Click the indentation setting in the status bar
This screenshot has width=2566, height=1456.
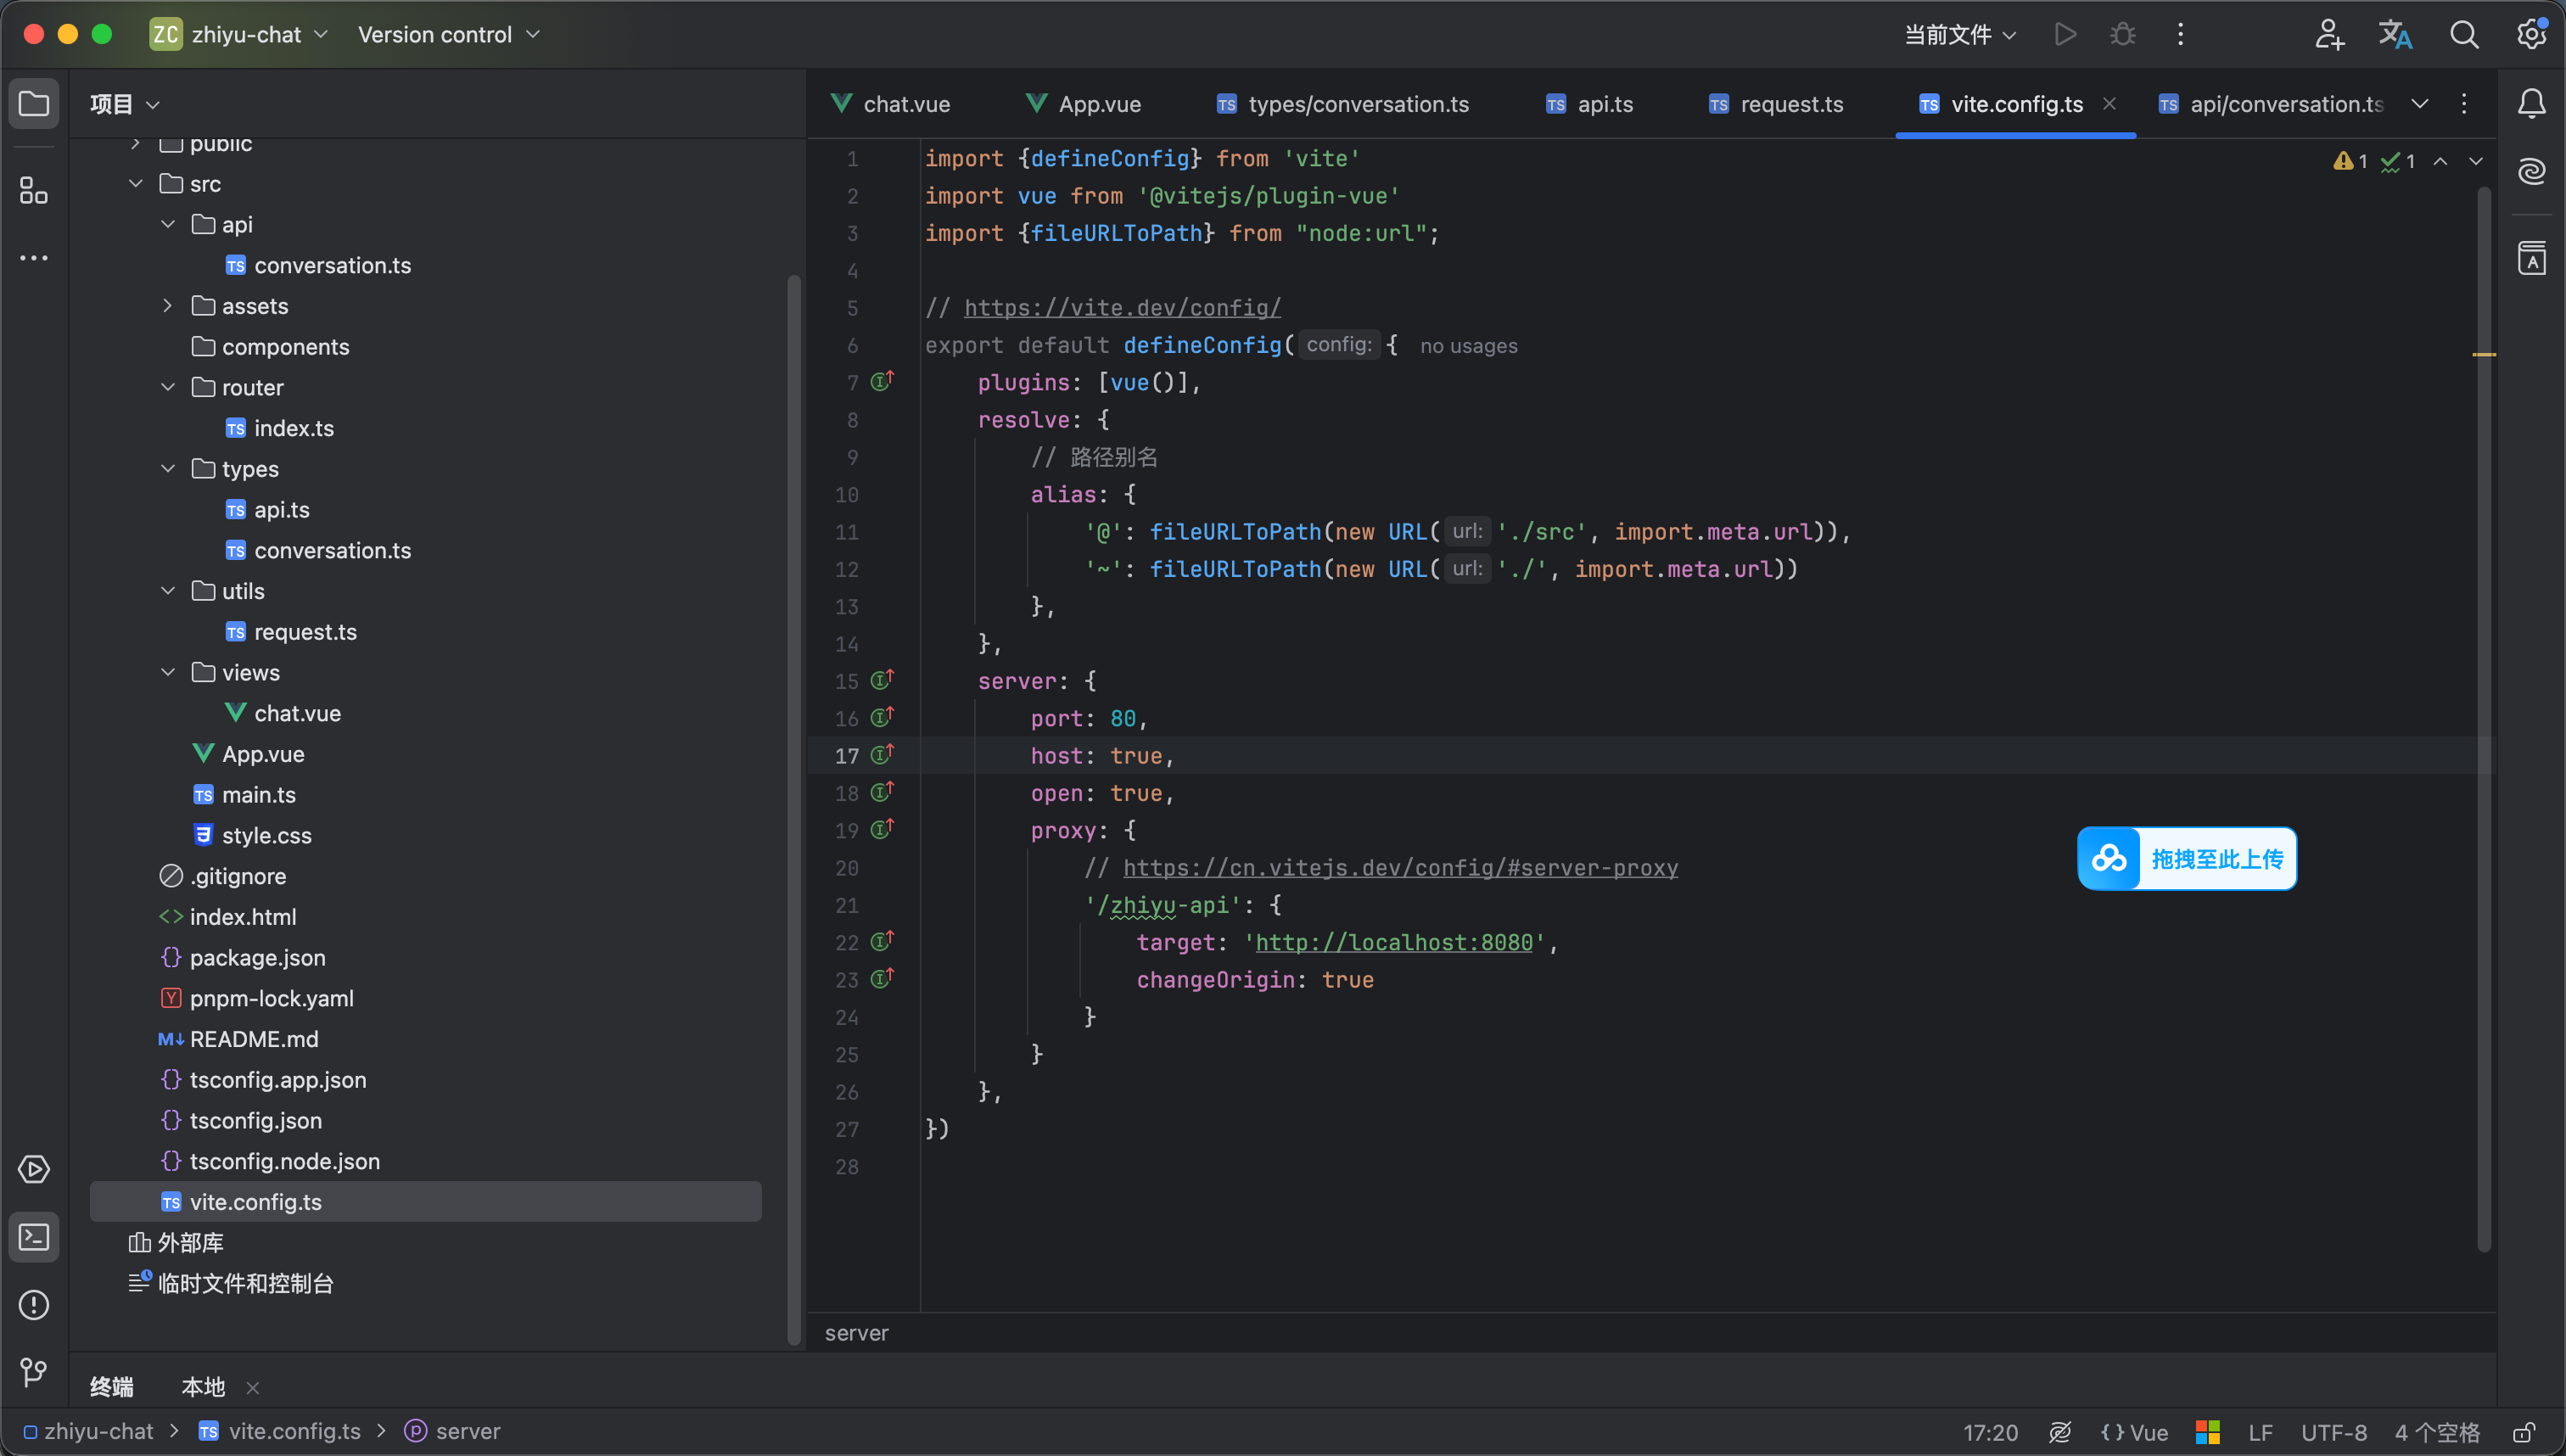pyautogui.click(x=2437, y=1432)
